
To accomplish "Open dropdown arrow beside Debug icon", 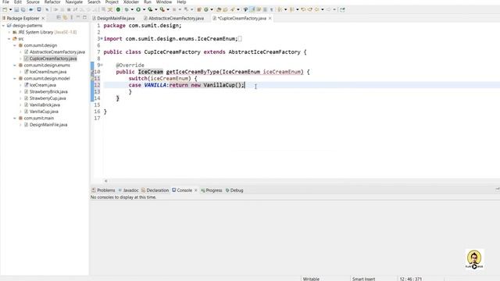I will point(132,9).
